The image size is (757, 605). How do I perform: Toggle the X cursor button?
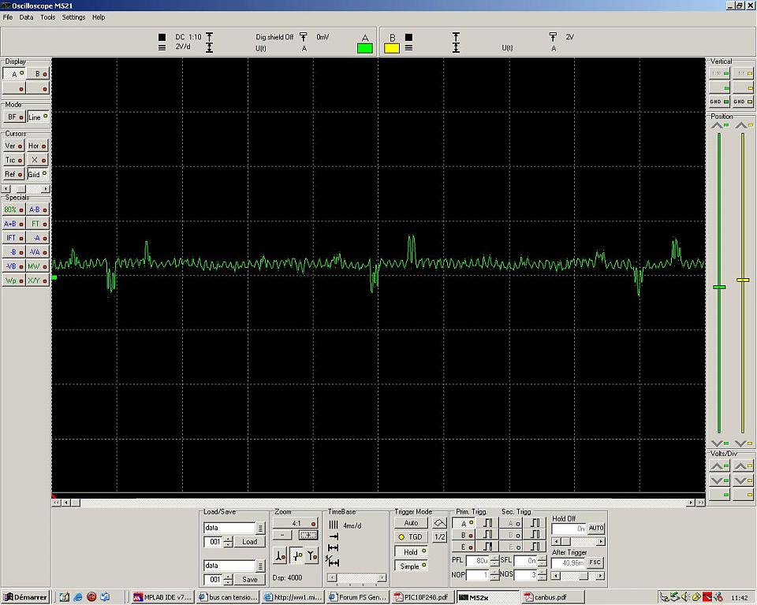pyautogui.click(x=38, y=160)
